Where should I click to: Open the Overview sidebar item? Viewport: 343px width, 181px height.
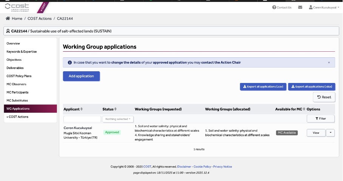(13, 43)
